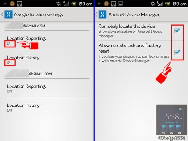Tap the clock in right status bar

coord(179,4)
